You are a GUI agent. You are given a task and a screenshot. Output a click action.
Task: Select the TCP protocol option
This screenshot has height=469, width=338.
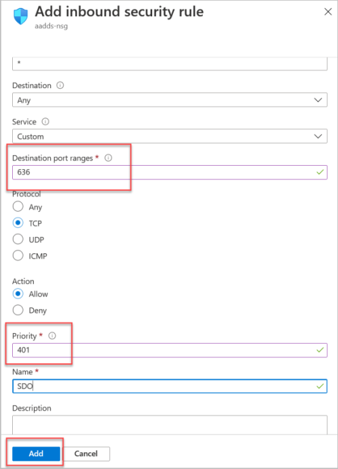point(18,223)
